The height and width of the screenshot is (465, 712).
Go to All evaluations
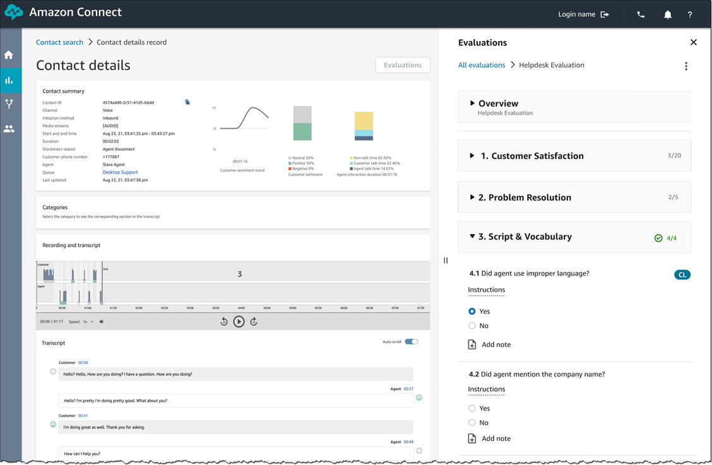coord(481,64)
